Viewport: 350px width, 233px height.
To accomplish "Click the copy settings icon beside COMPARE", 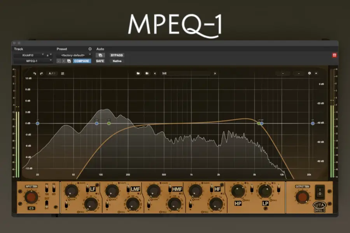I will [x=69, y=61].
